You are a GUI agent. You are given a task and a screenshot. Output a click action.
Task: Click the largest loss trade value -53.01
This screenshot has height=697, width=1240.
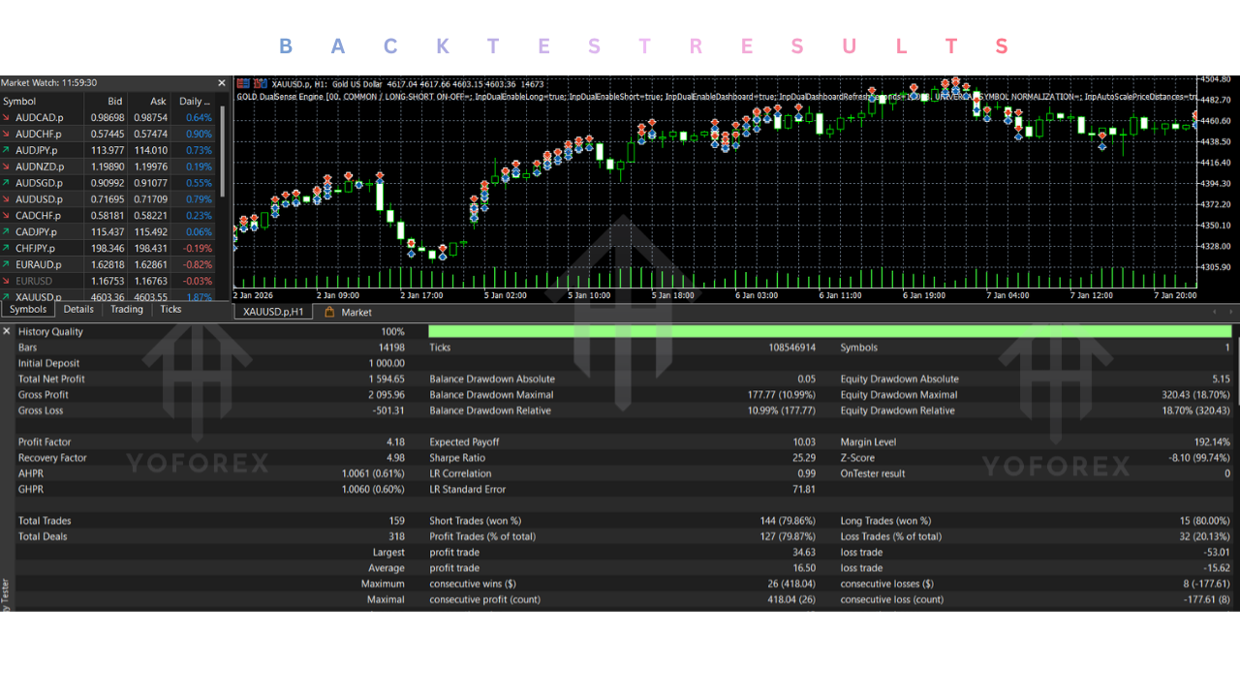click(x=1215, y=553)
